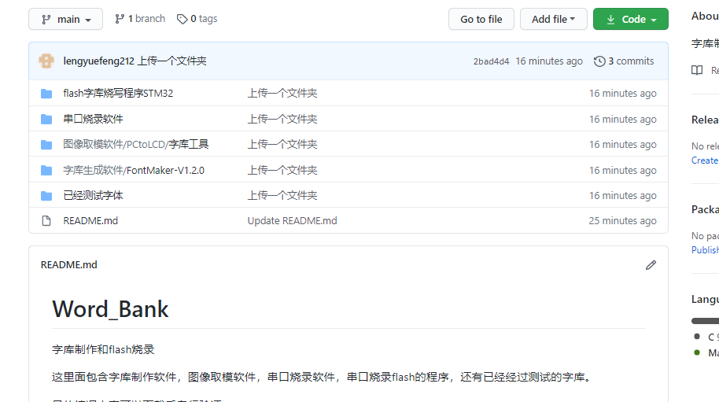Screen dimensions: 719x402
Task: Open the 0 tags link
Action: coord(197,19)
